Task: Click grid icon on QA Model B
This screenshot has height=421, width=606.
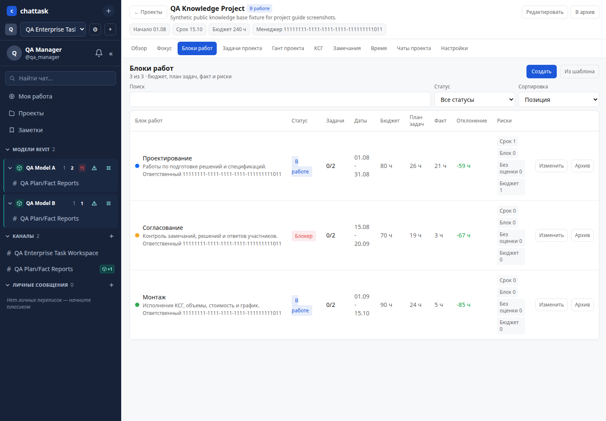Action: point(109,203)
